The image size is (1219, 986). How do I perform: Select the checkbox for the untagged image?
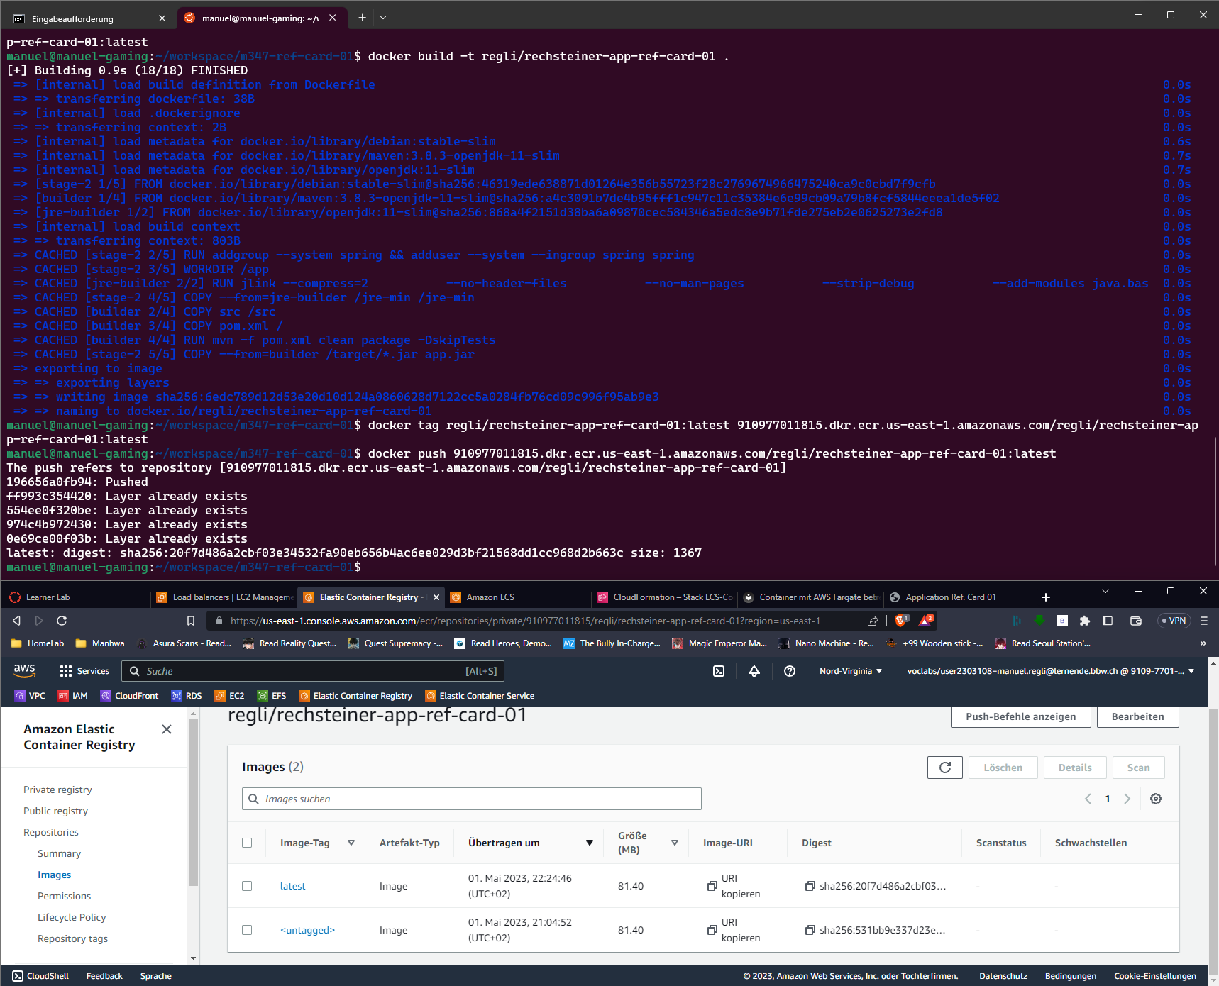[247, 930]
